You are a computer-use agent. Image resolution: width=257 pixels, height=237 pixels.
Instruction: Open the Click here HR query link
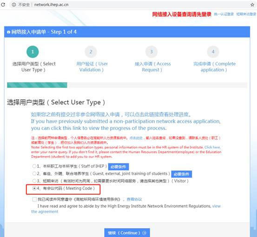pyautogui.click(x=212, y=147)
